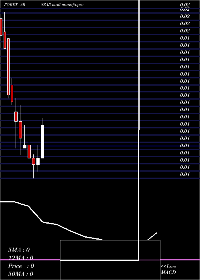Click the "SZAR mail.munafa.pro" label

62,5
